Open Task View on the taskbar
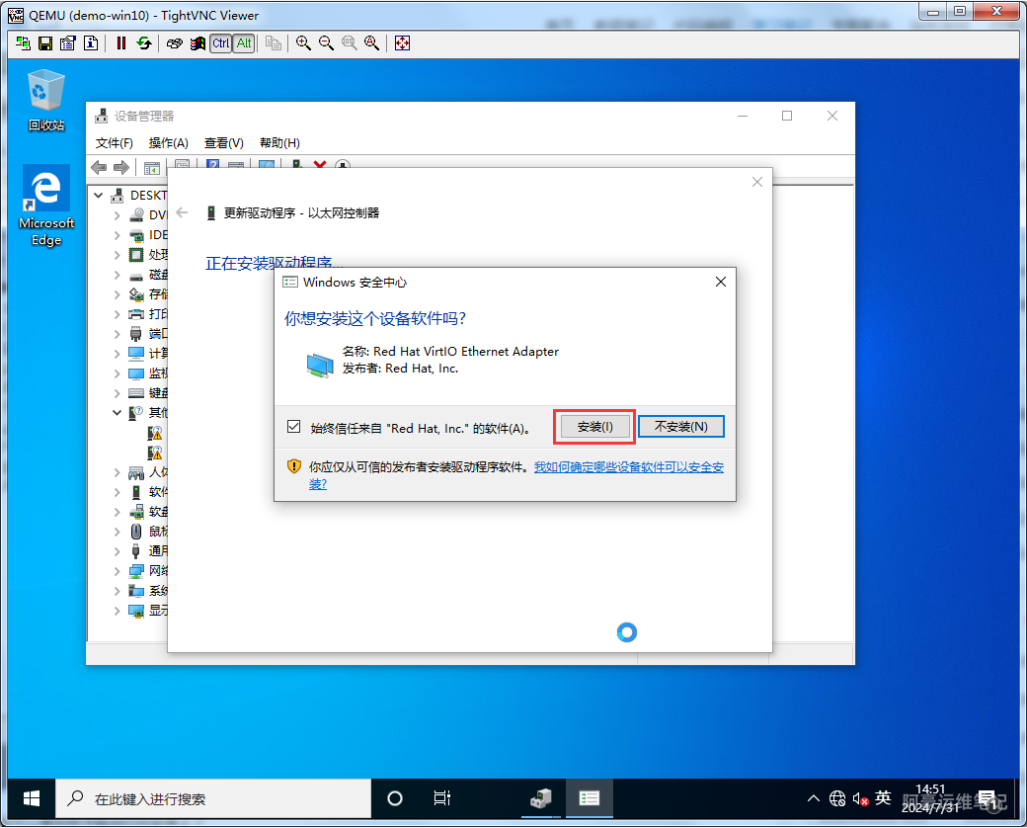 click(442, 798)
